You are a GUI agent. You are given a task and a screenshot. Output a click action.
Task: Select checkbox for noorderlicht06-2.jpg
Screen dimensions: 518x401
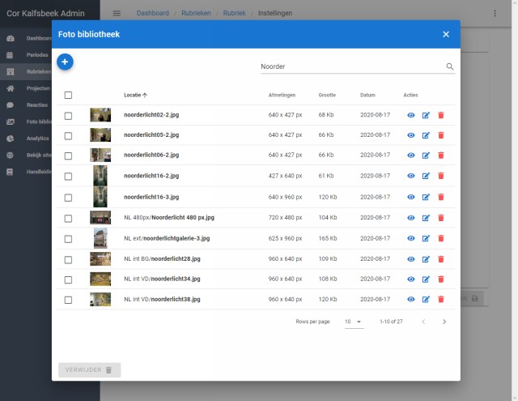[68, 156]
